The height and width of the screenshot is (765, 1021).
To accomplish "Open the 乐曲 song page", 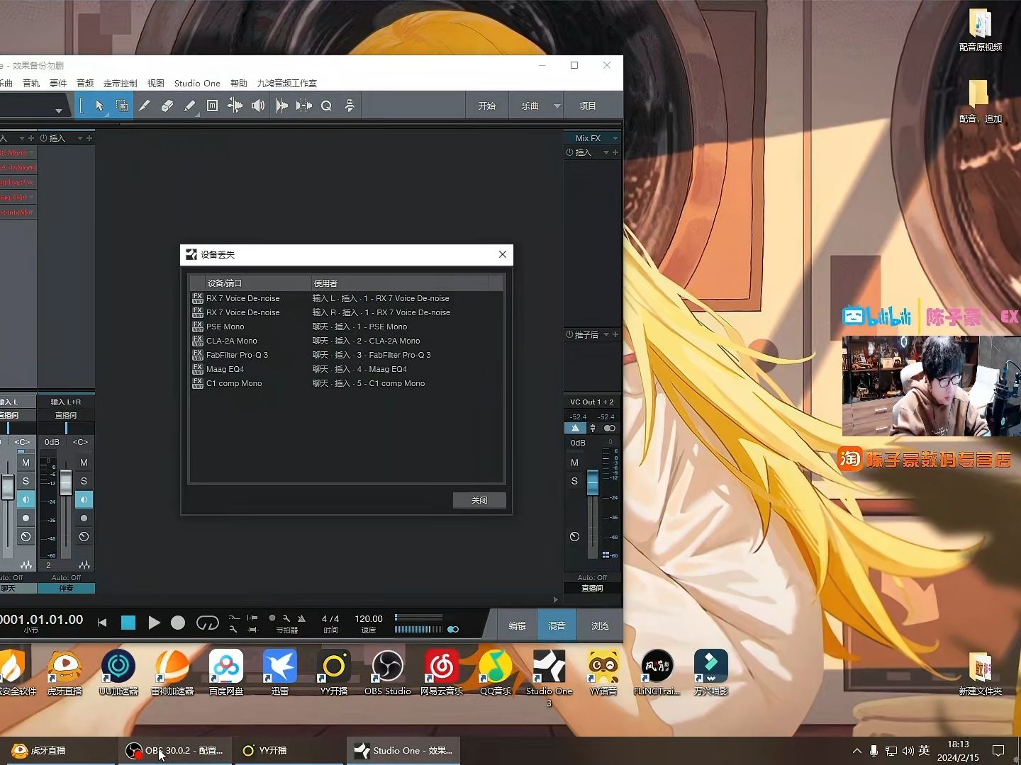I will 530,106.
